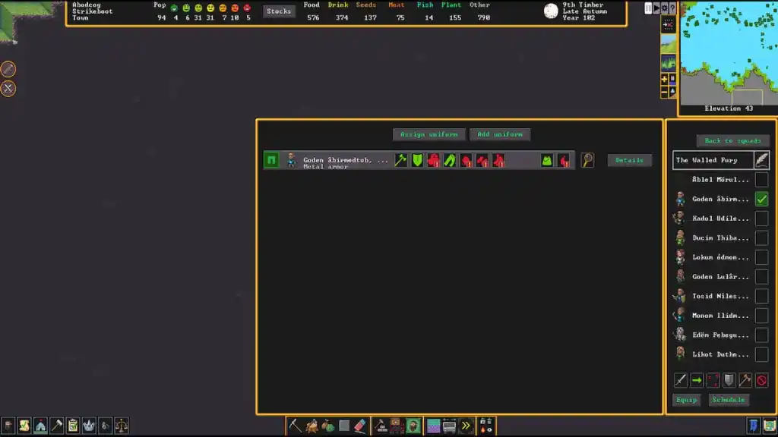Tick the checkbox for Ducim Thiba
The width and height of the screenshot is (778, 437).
[761, 237]
